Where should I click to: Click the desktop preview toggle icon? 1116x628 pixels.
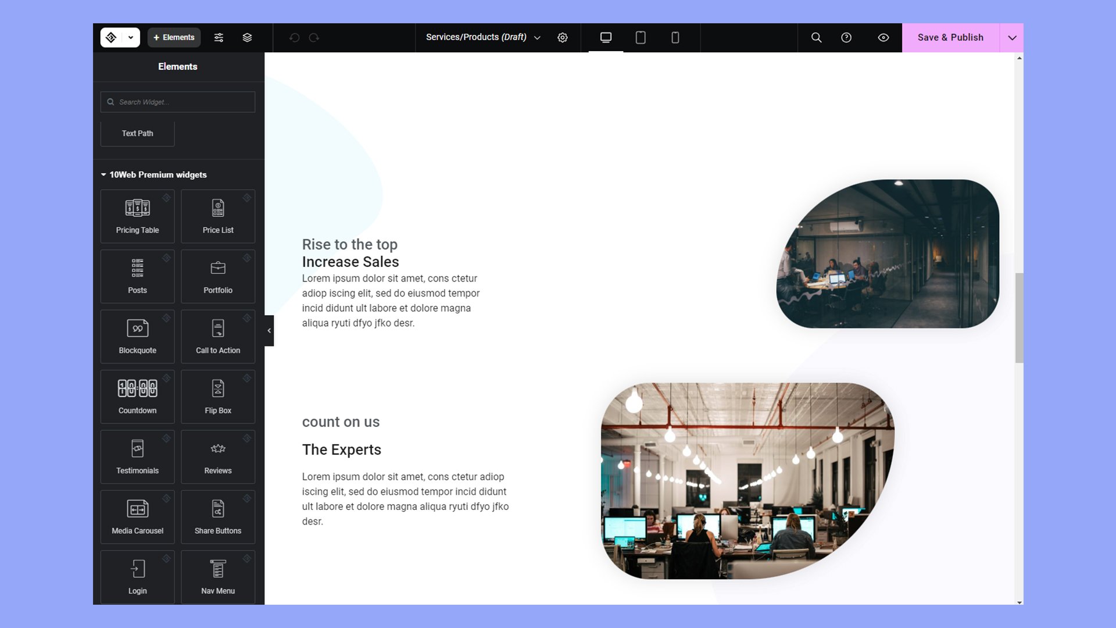[606, 38]
